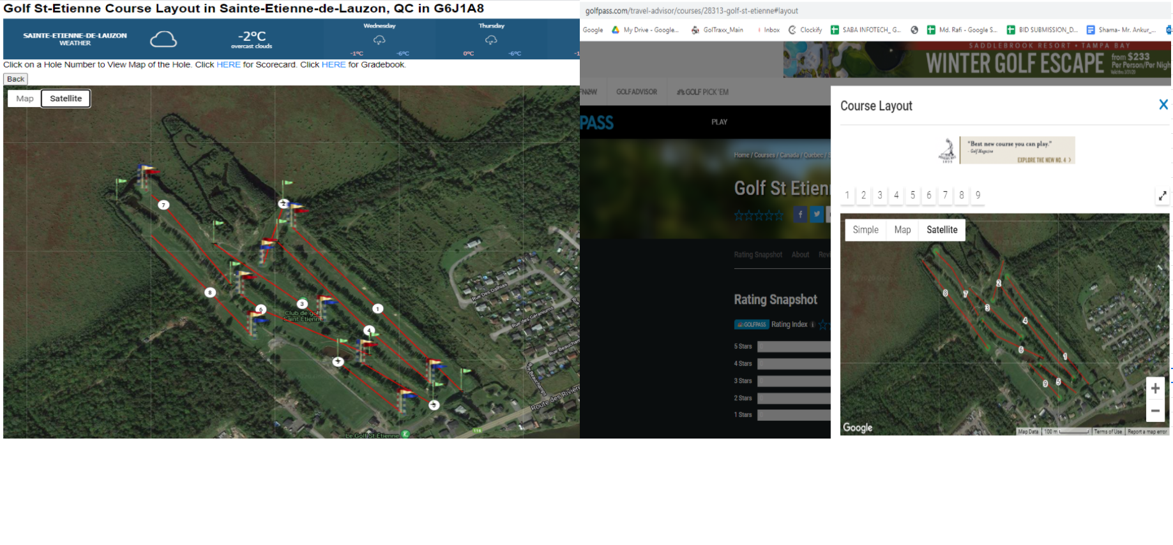Click the 5 Stars rating bar
The width and height of the screenshot is (1173, 545).
point(794,347)
